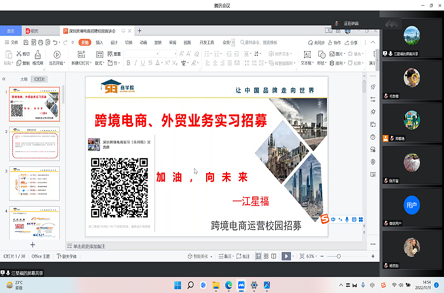The image size is (444, 293).
Task: Switch to Normal view in status bar
Action: coord(258,256)
